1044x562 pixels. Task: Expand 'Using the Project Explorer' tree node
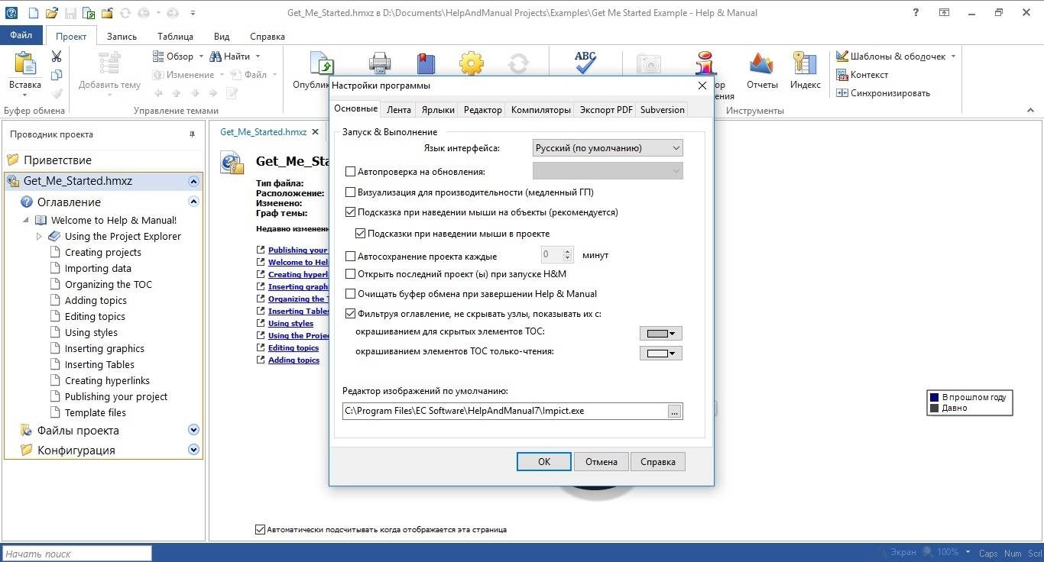pyautogui.click(x=40, y=237)
